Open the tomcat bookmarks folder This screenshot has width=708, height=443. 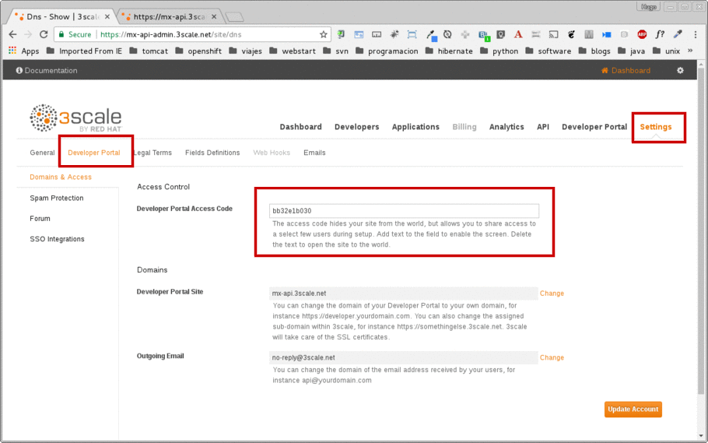[149, 51]
